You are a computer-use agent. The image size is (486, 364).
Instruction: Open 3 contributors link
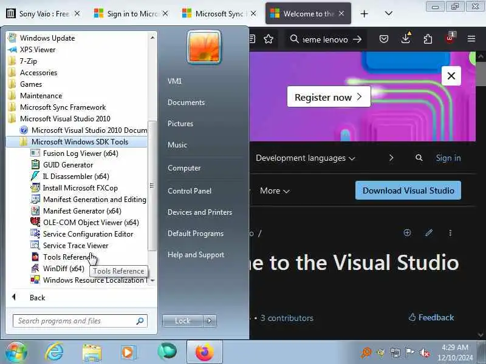[287, 318]
